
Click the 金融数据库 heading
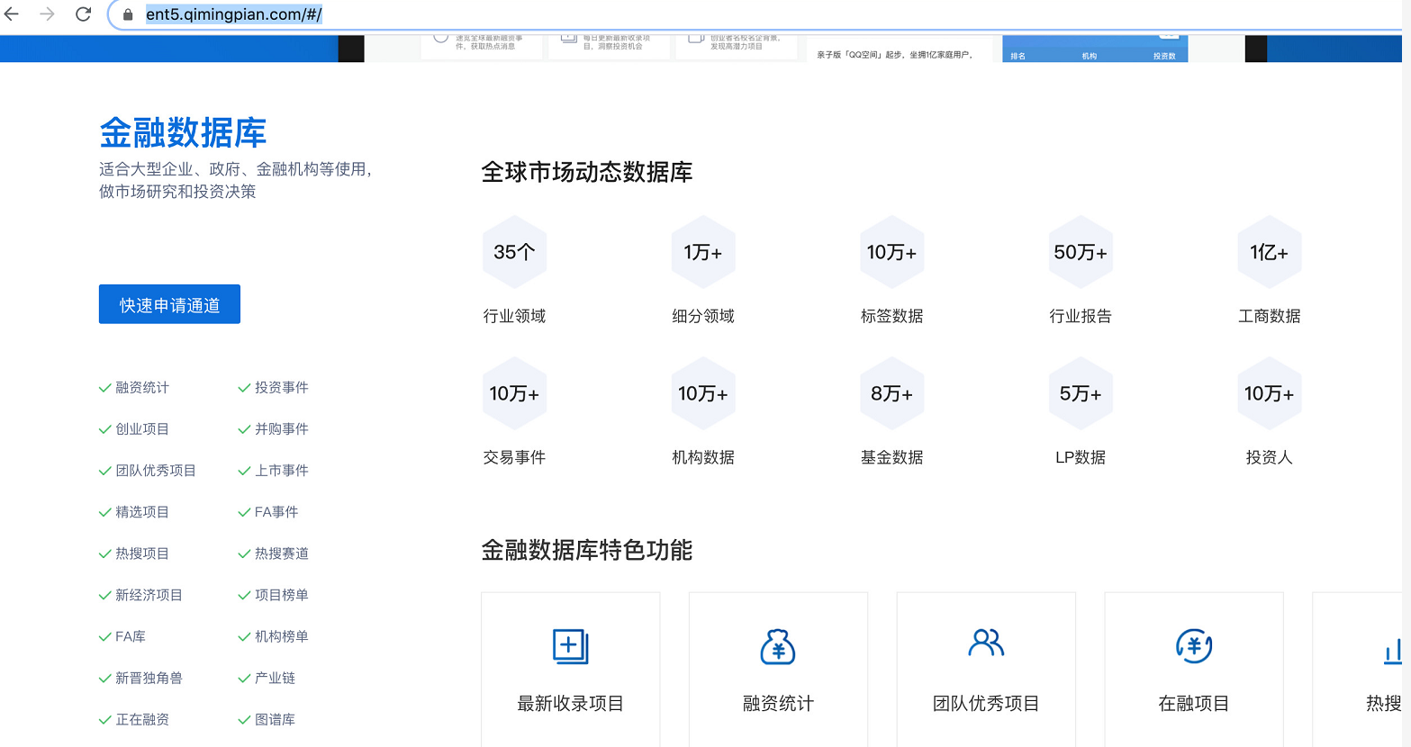(183, 133)
